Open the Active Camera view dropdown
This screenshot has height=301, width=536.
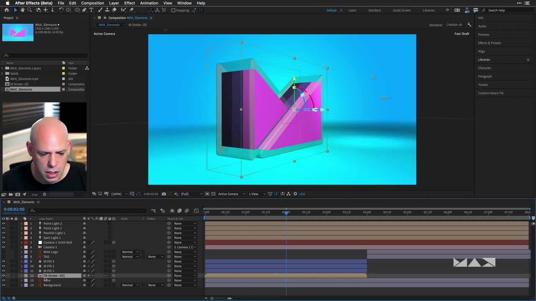(229, 194)
